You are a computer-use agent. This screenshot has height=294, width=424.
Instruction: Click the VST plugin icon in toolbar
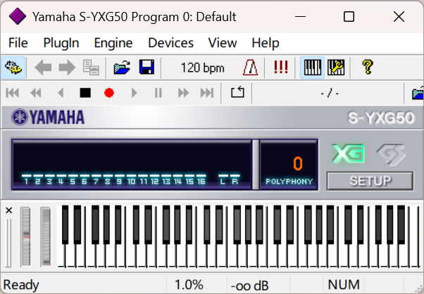13,68
